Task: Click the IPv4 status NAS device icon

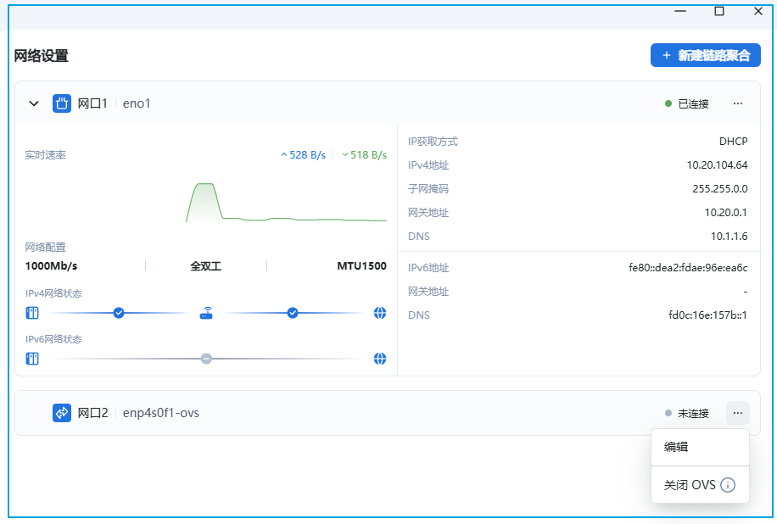Action: click(32, 313)
